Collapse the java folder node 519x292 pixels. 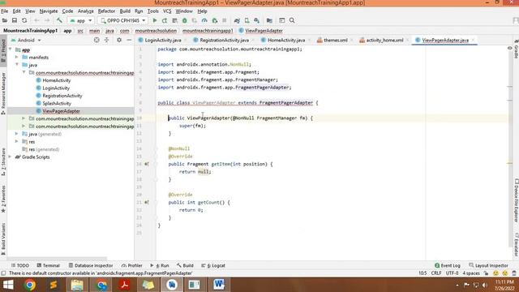(17, 65)
